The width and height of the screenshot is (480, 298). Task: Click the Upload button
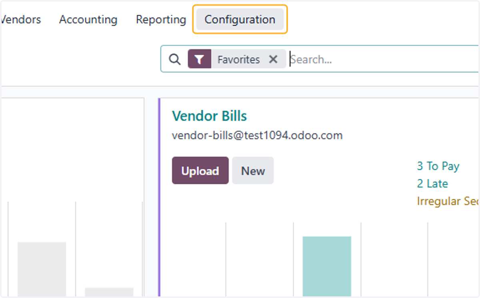tap(200, 171)
